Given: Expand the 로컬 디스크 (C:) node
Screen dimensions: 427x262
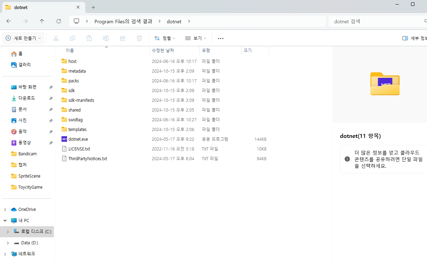Looking at the screenshot, I should 8,231.
